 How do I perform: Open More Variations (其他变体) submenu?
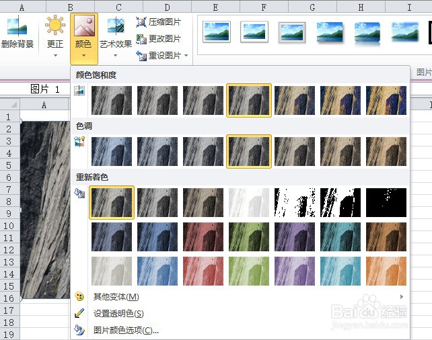coord(240,296)
